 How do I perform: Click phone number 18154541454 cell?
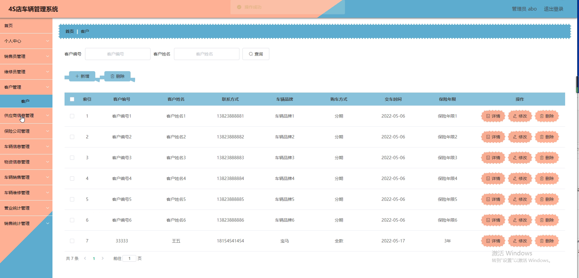coord(230,241)
